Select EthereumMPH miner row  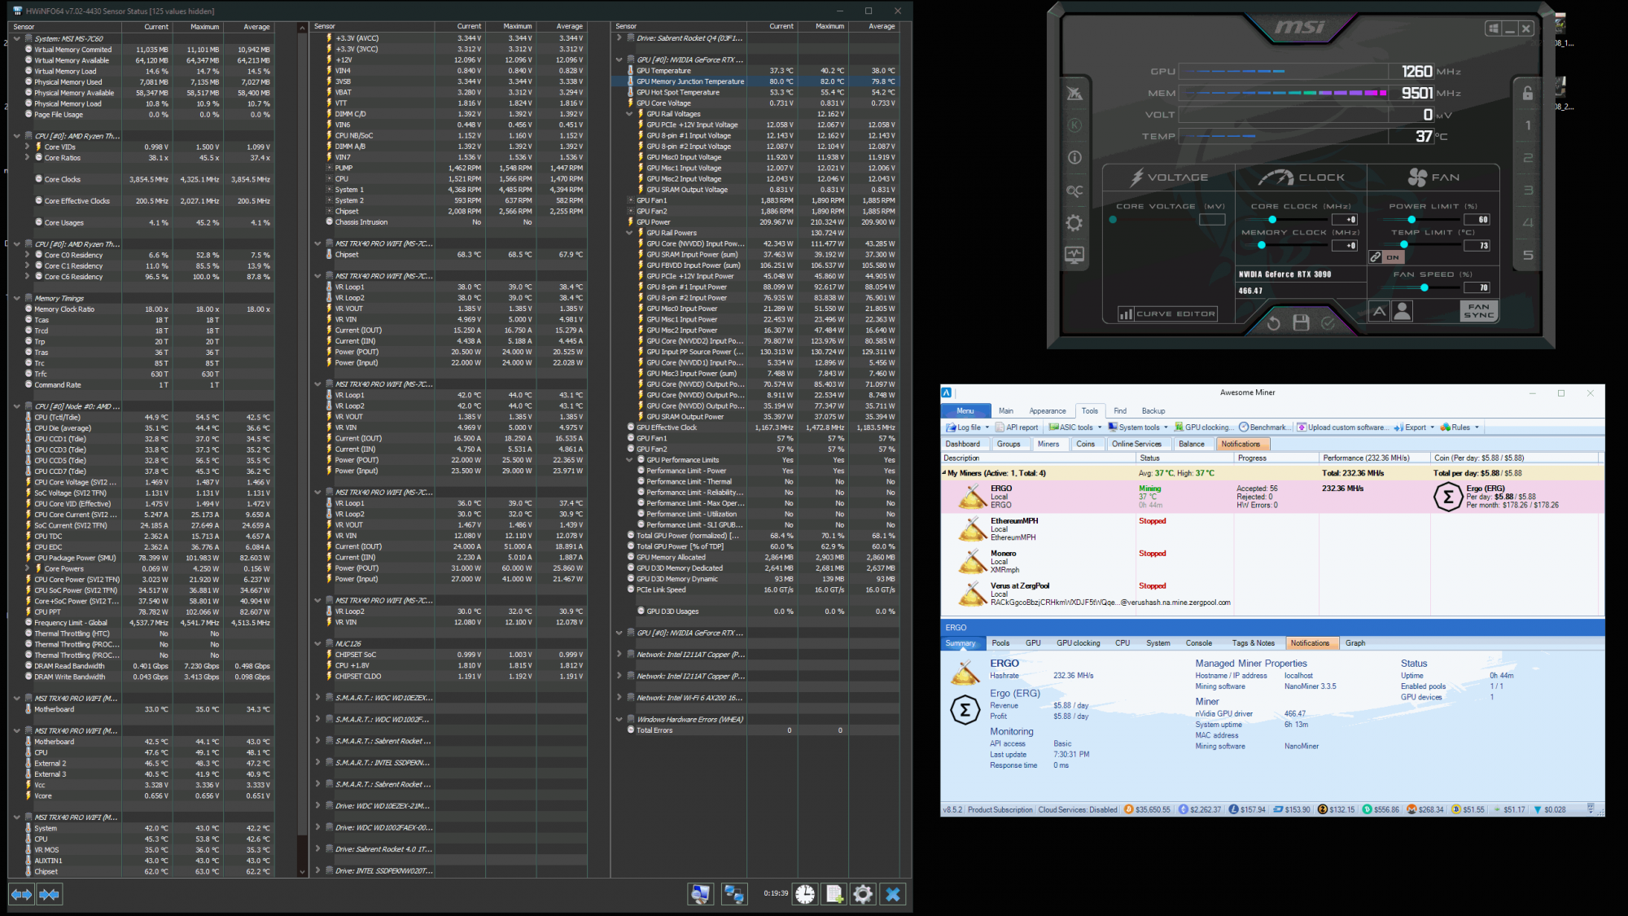click(x=1272, y=529)
